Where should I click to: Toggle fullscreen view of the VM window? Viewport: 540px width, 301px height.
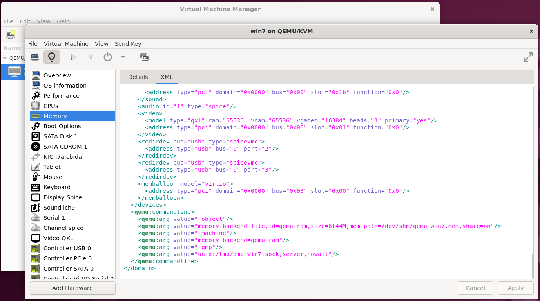[x=529, y=57]
